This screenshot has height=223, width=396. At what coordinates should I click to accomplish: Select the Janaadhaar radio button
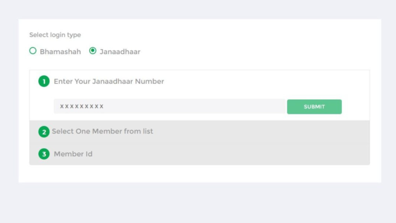93,51
